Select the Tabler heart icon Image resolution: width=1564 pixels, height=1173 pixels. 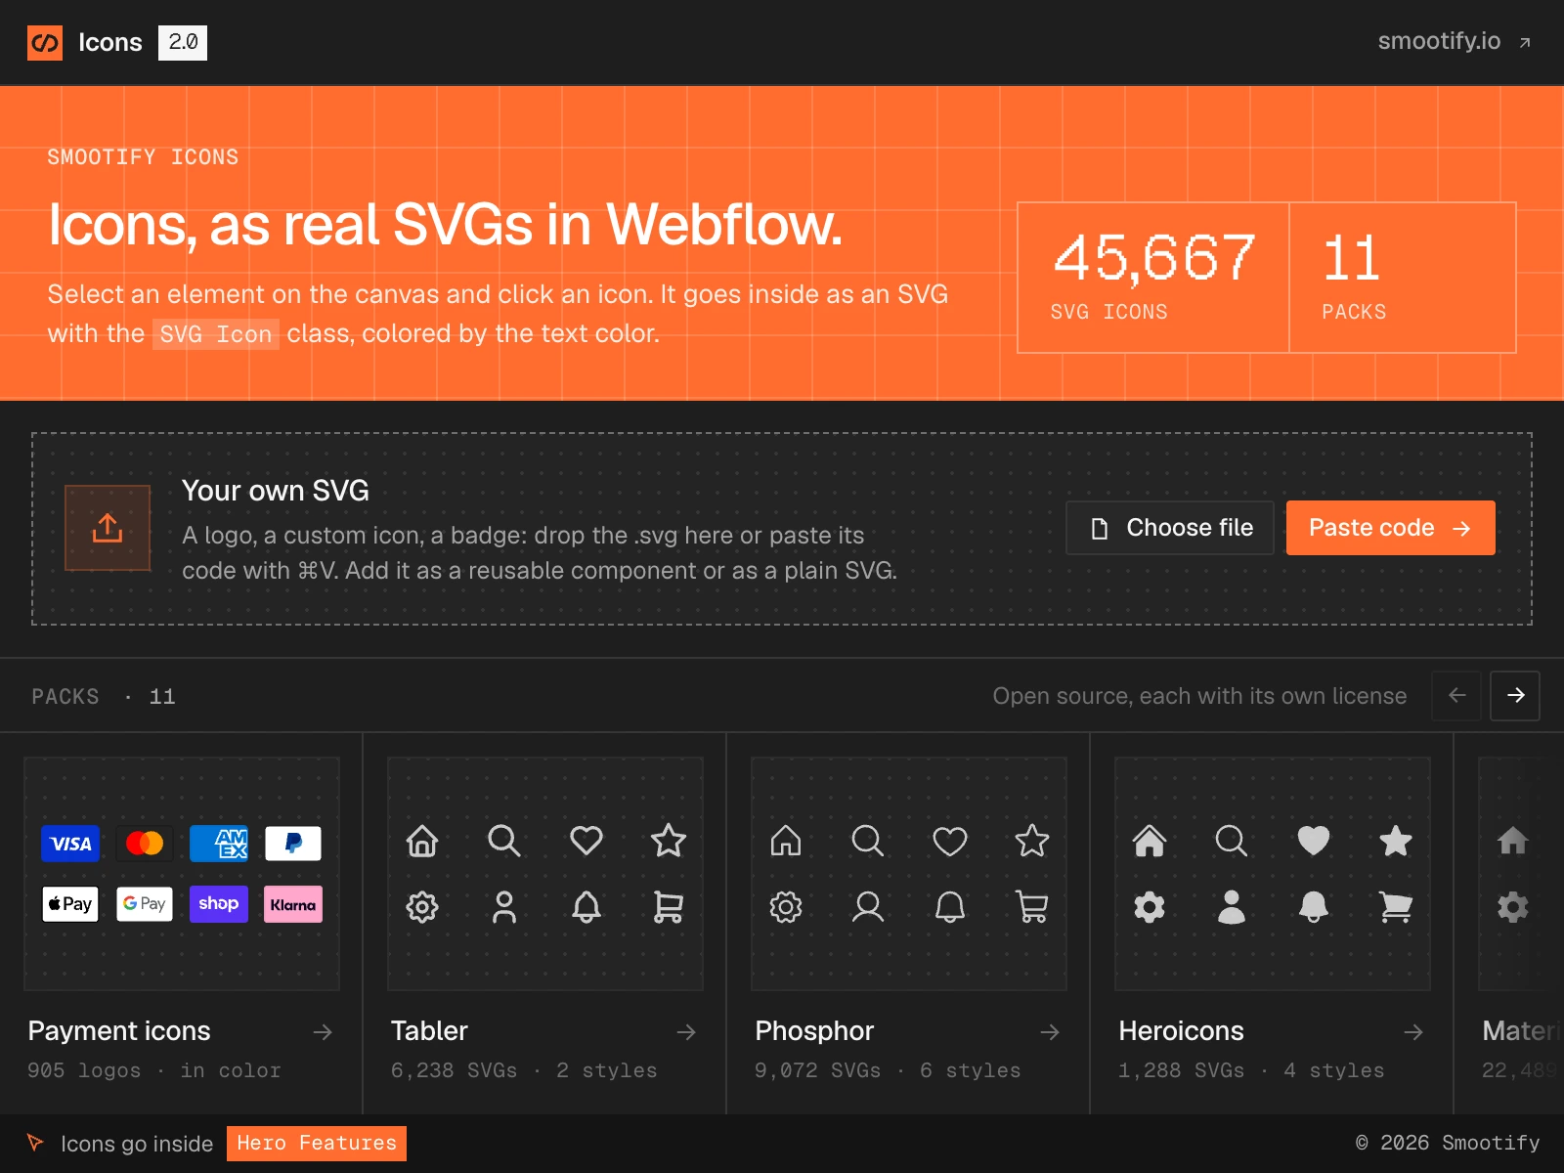[x=586, y=841]
